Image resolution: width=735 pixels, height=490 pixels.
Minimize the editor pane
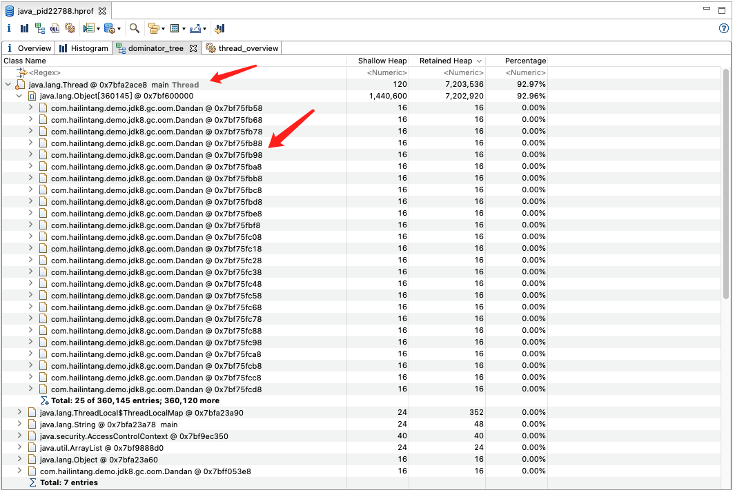tap(707, 9)
